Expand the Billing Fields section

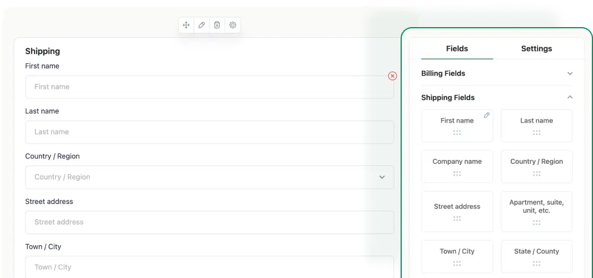(570, 73)
